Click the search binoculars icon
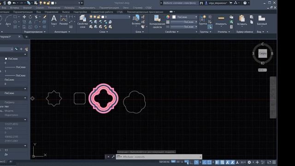The width and height of the screenshot is (295, 166). click(201, 3)
